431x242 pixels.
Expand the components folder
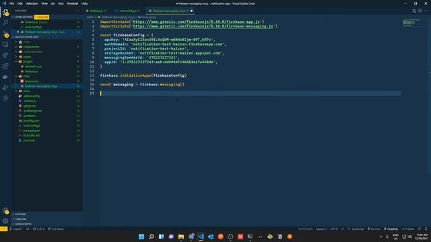pyautogui.click(x=31, y=46)
